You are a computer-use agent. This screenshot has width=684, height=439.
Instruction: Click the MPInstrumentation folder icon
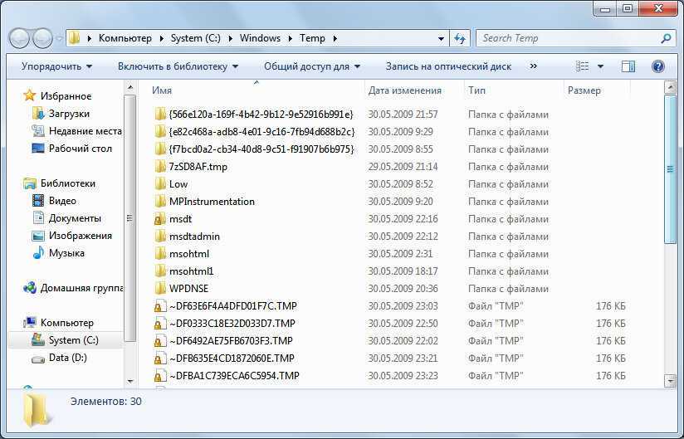tap(160, 202)
